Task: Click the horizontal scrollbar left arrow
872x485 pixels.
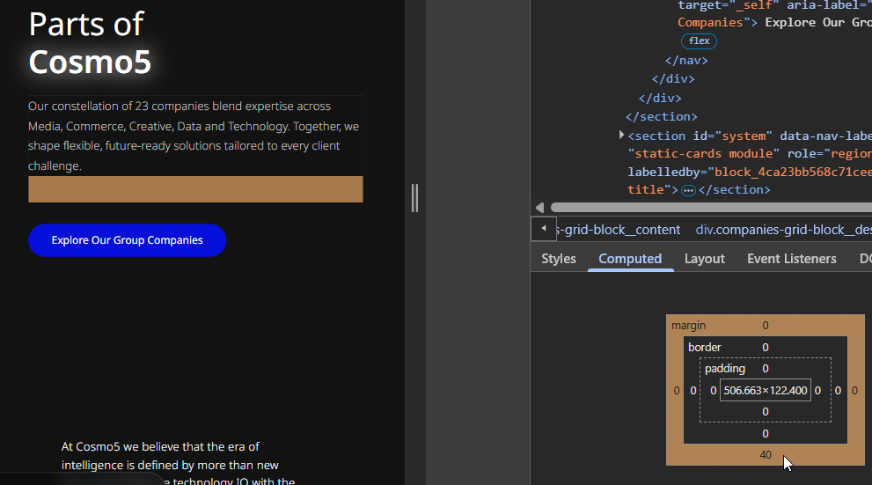Action: 539,208
